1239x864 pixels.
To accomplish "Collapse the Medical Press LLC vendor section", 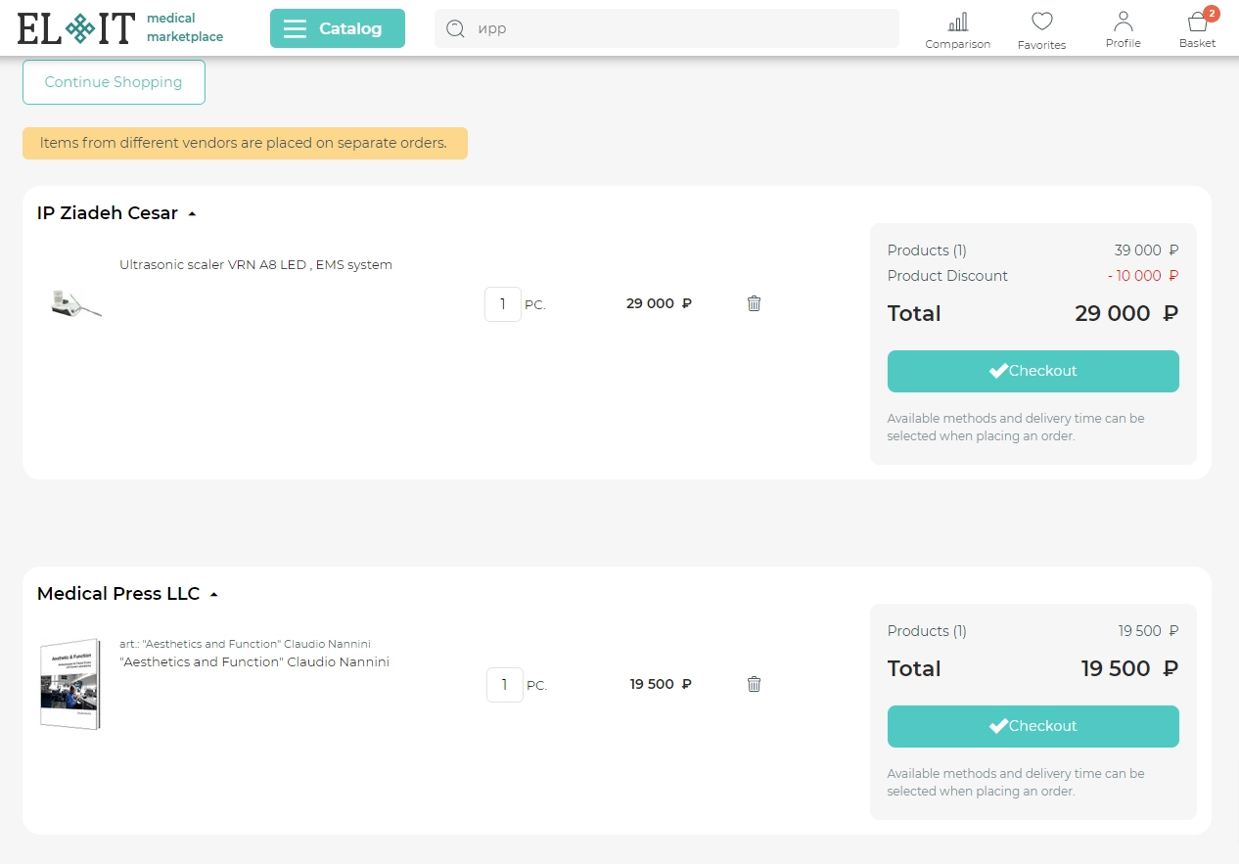I will [213, 594].
